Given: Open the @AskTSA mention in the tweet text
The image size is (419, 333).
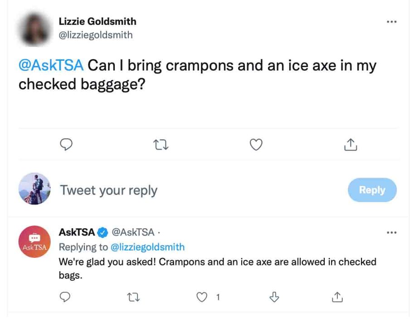Looking at the screenshot, I should 51,65.
